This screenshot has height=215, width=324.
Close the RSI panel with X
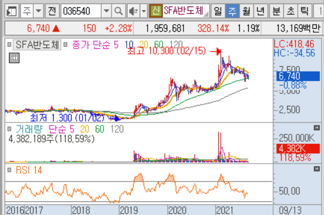point(317,169)
